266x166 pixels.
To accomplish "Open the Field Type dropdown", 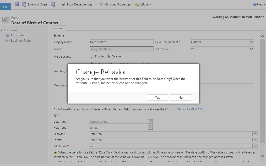I will point(150,127).
